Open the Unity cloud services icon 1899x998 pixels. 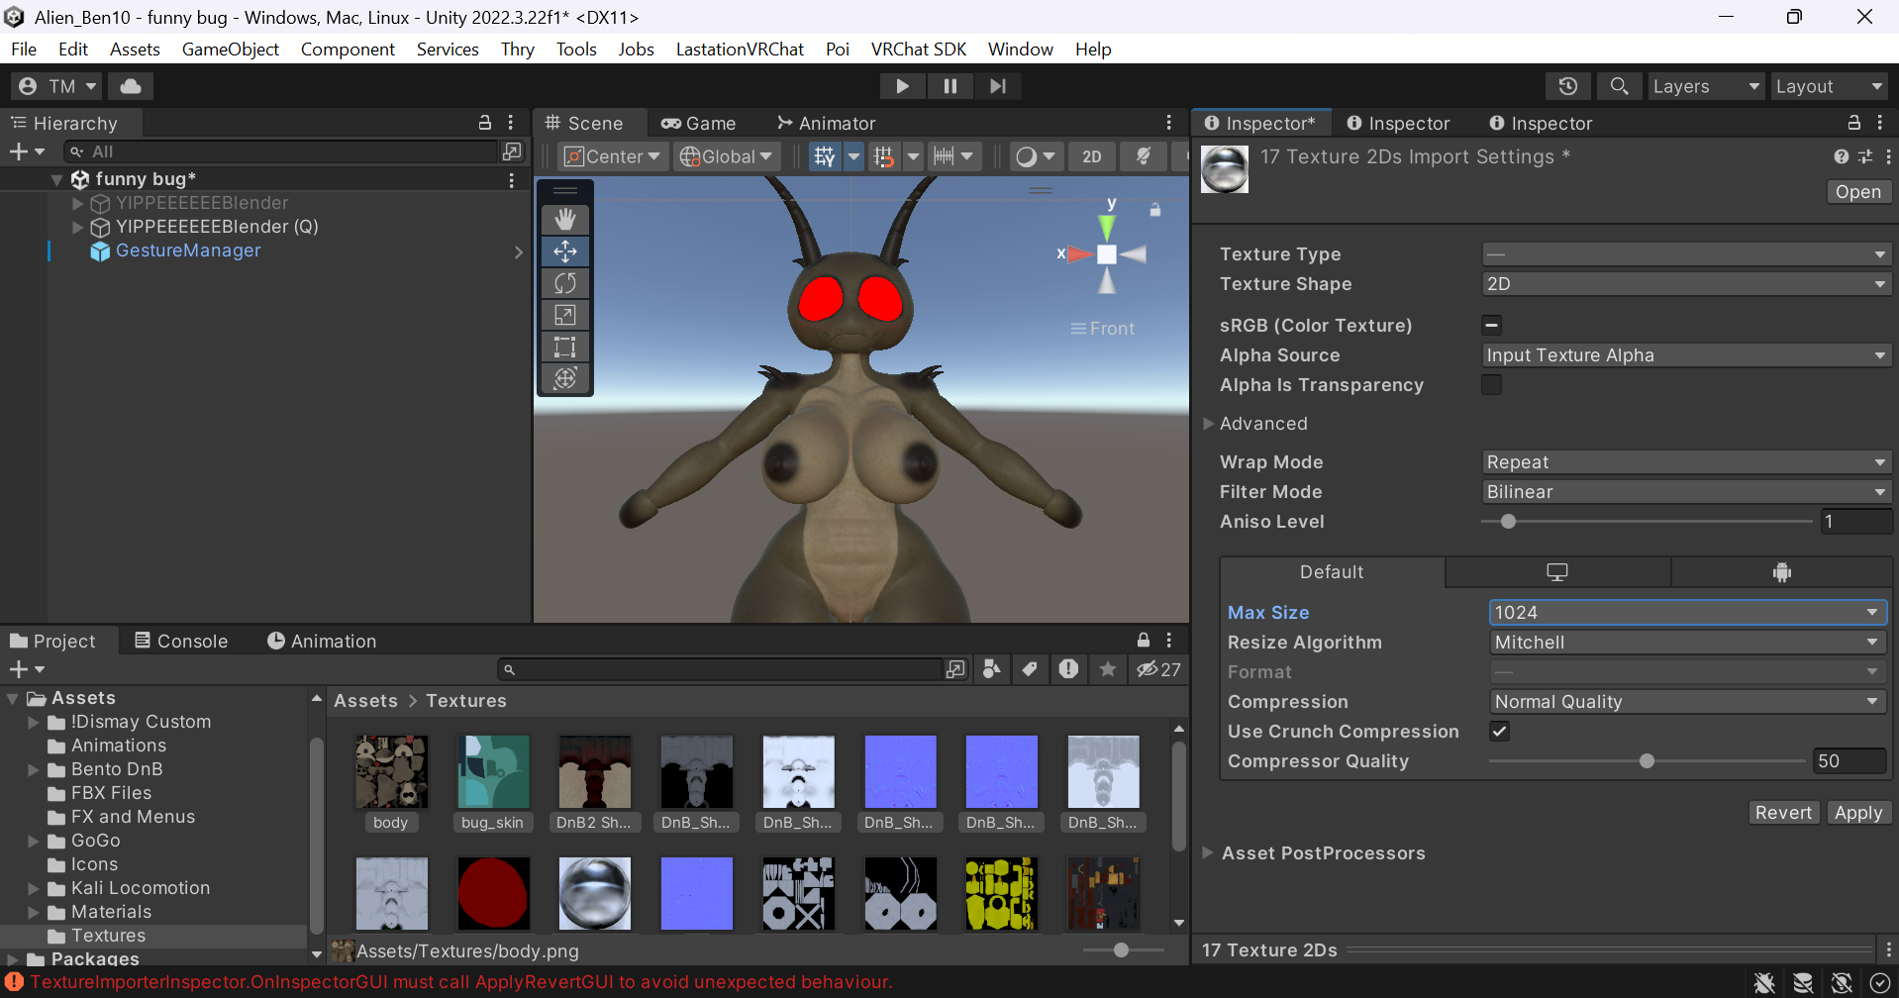(131, 86)
